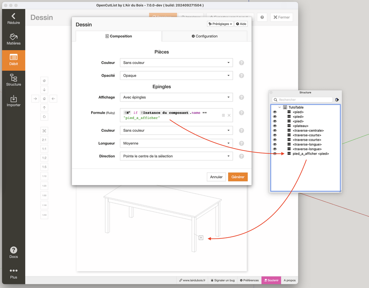Screen dimensions: 369x288
Task: Click the search magnifier in Structure panel
Action: tap(276, 100)
